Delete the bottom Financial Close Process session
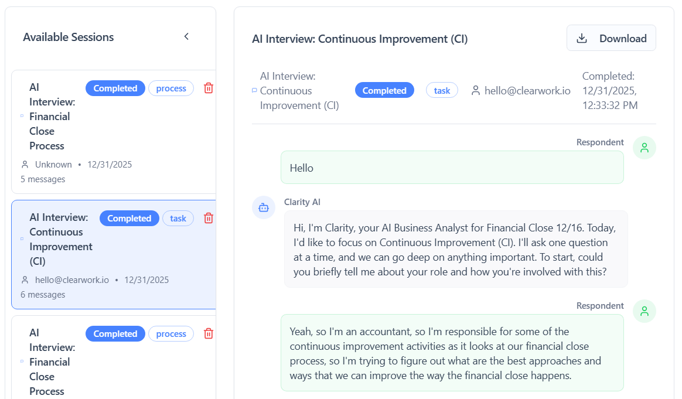 coord(209,333)
